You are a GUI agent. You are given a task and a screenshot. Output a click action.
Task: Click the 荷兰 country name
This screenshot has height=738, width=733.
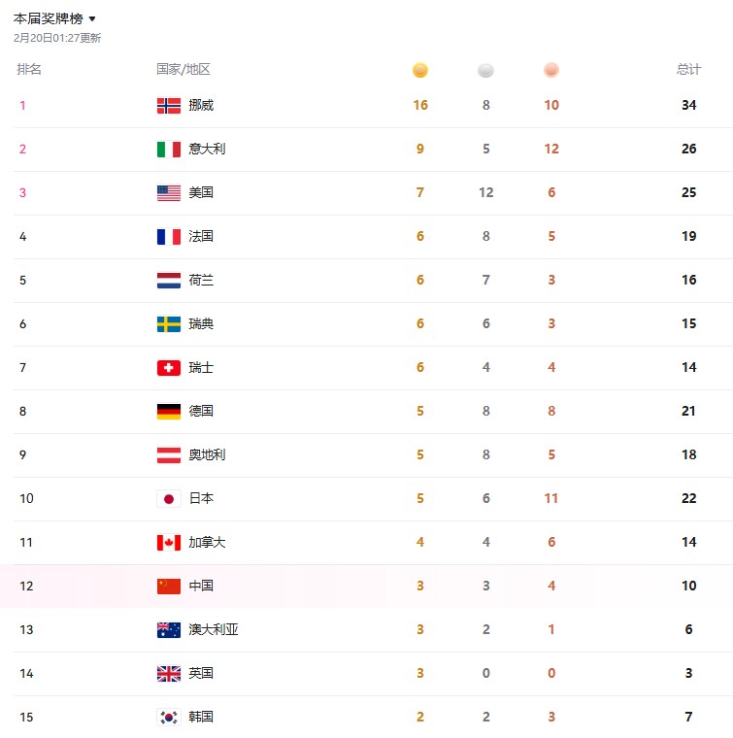click(201, 281)
